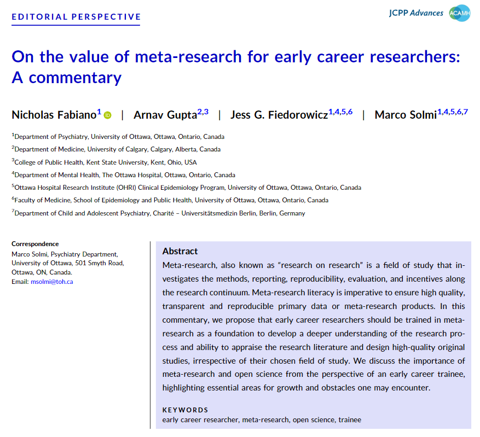480x437 pixels.
Task: Click the Abstract heading
Action: click(180, 251)
